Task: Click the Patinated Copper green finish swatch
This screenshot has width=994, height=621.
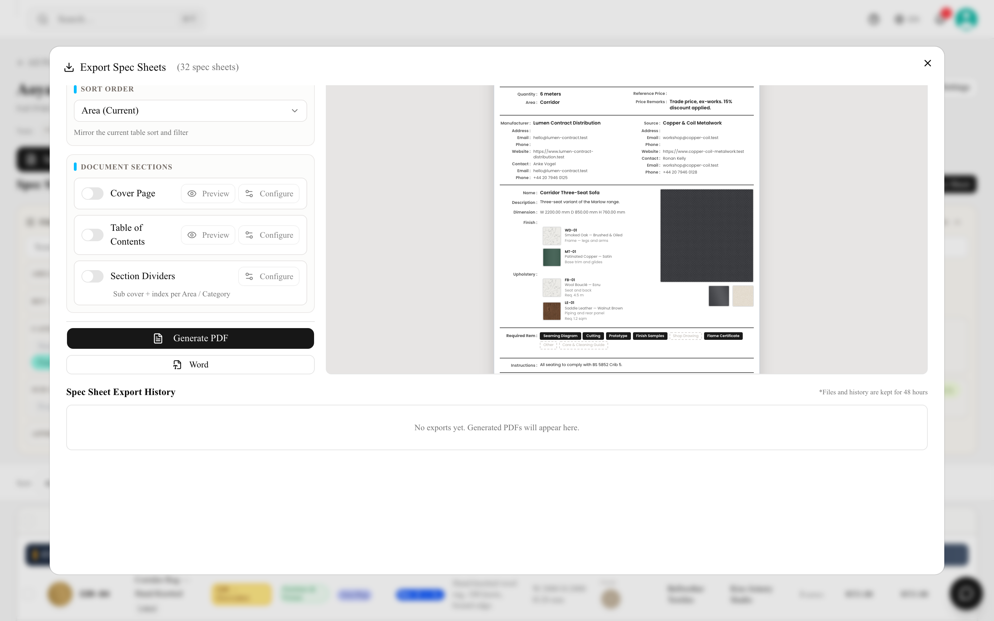Action: pos(552,257)
